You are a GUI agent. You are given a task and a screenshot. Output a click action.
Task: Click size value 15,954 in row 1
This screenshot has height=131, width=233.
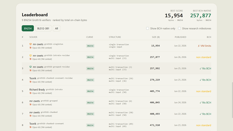coord(155,46)
